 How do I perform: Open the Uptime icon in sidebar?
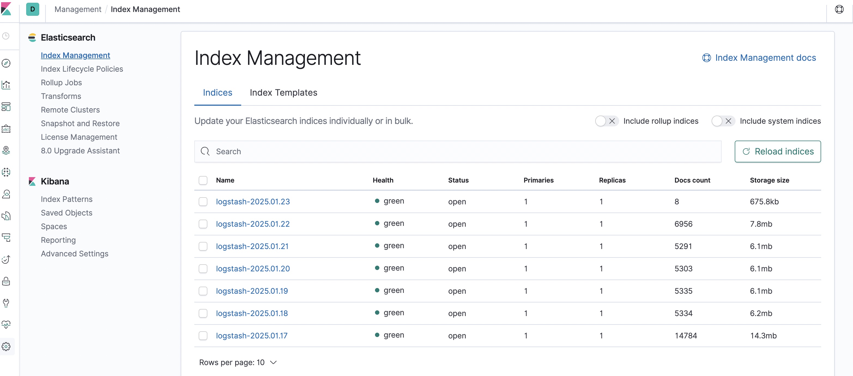pos(6,259)
